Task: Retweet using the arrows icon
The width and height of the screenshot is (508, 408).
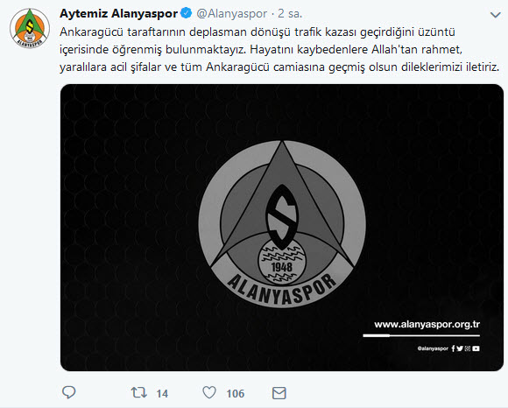Action: [x=139, y=393]
